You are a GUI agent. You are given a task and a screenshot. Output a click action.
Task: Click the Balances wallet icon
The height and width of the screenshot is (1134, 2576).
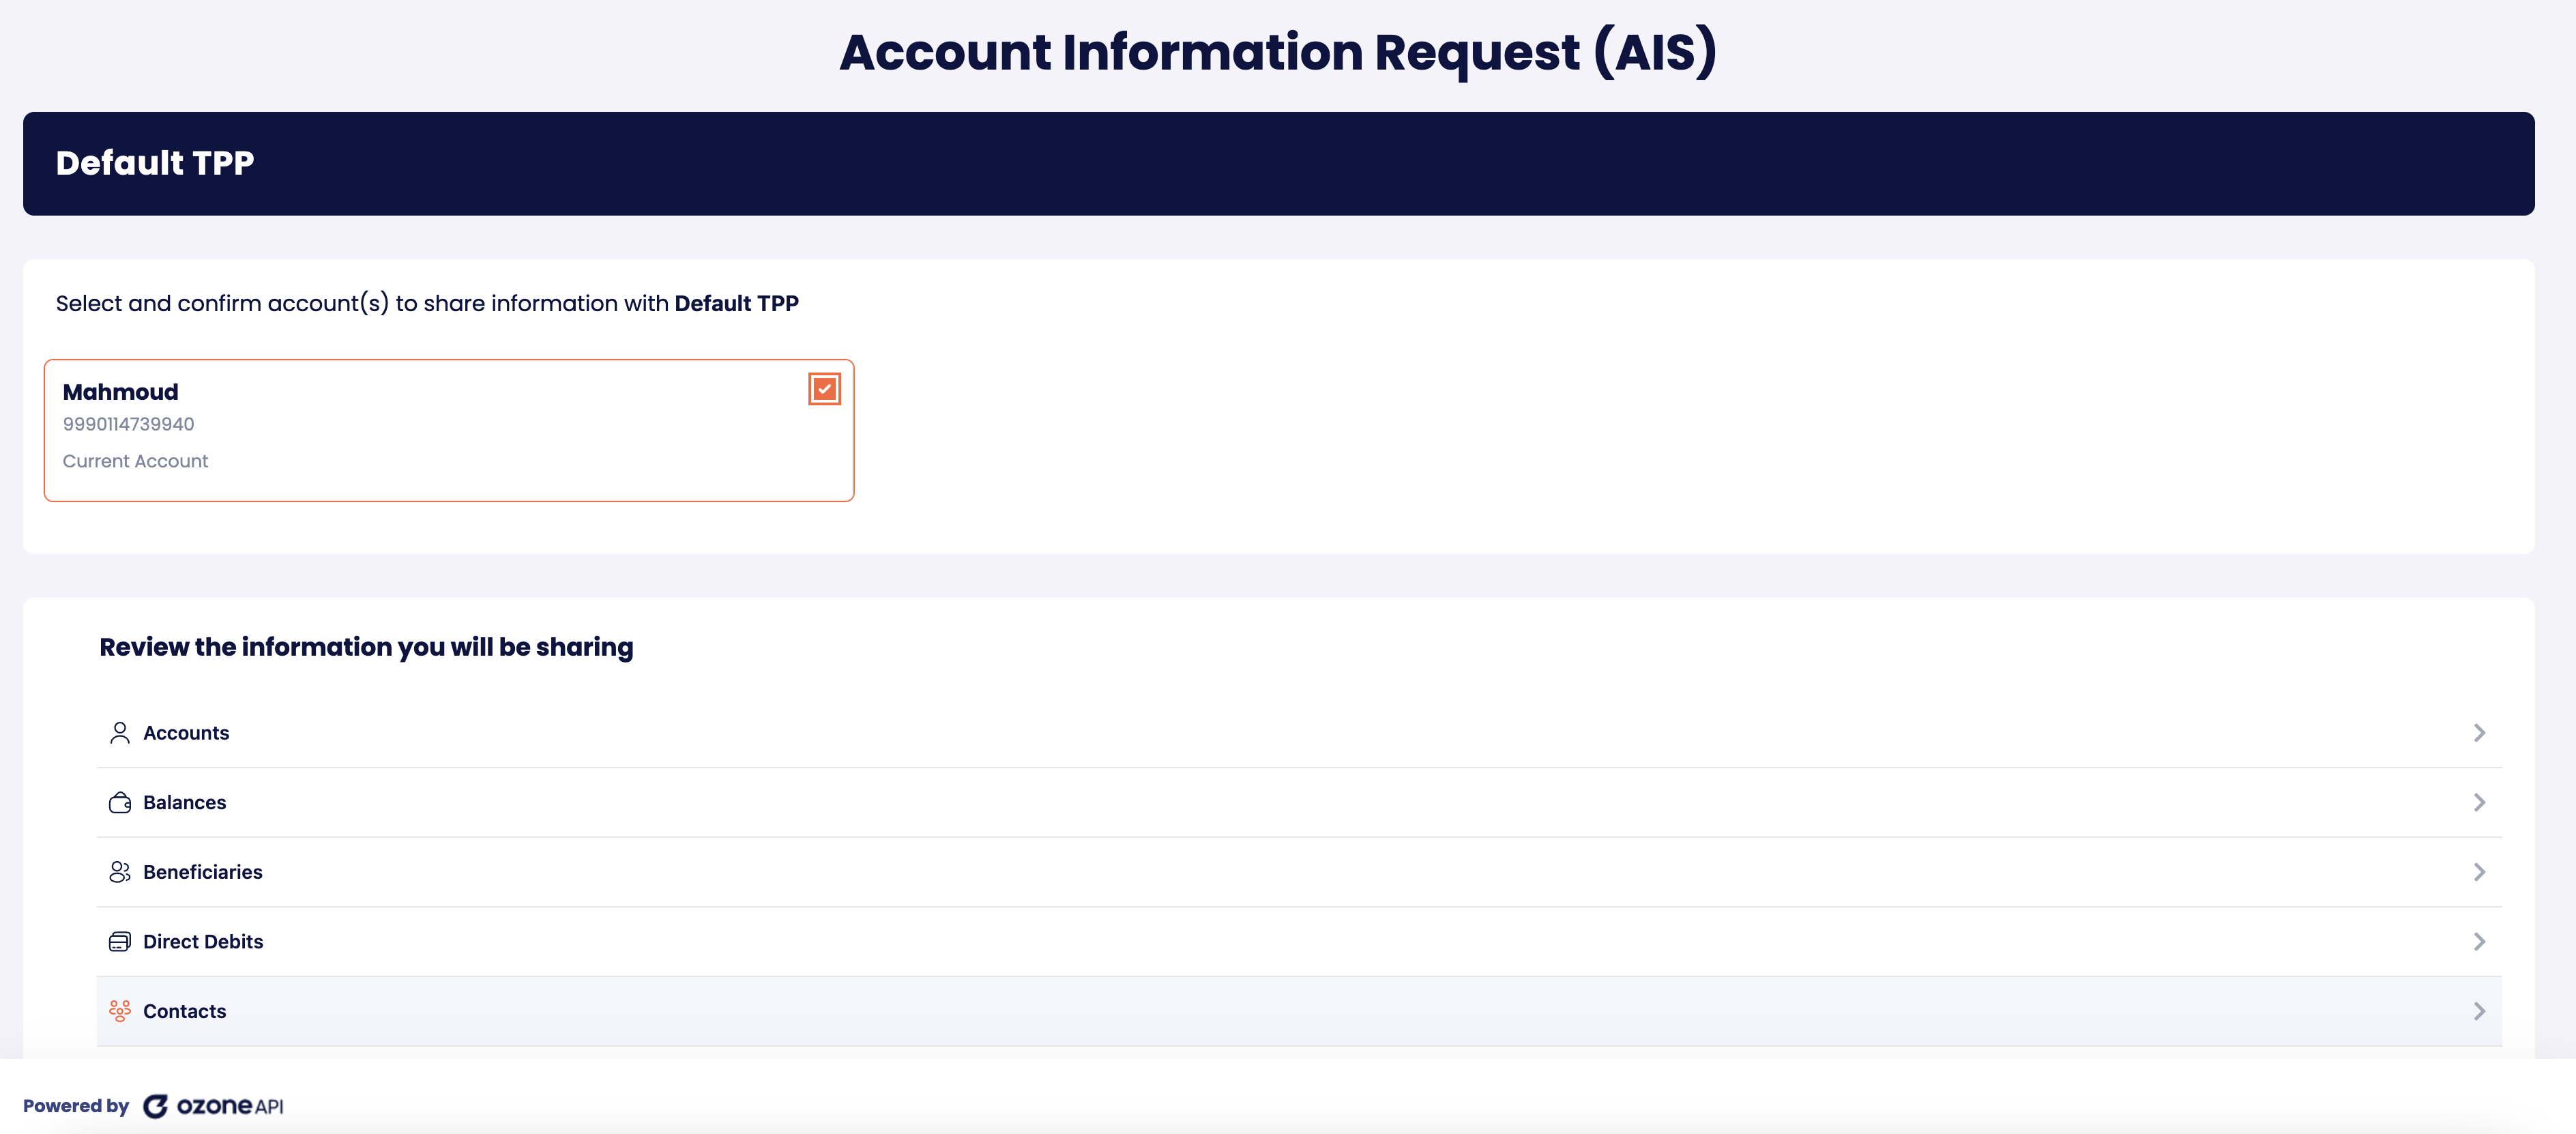(x=119, y=803)
